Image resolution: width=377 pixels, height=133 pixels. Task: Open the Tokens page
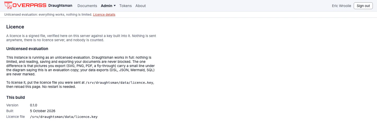pyautogui.click(x=125, y=6)
